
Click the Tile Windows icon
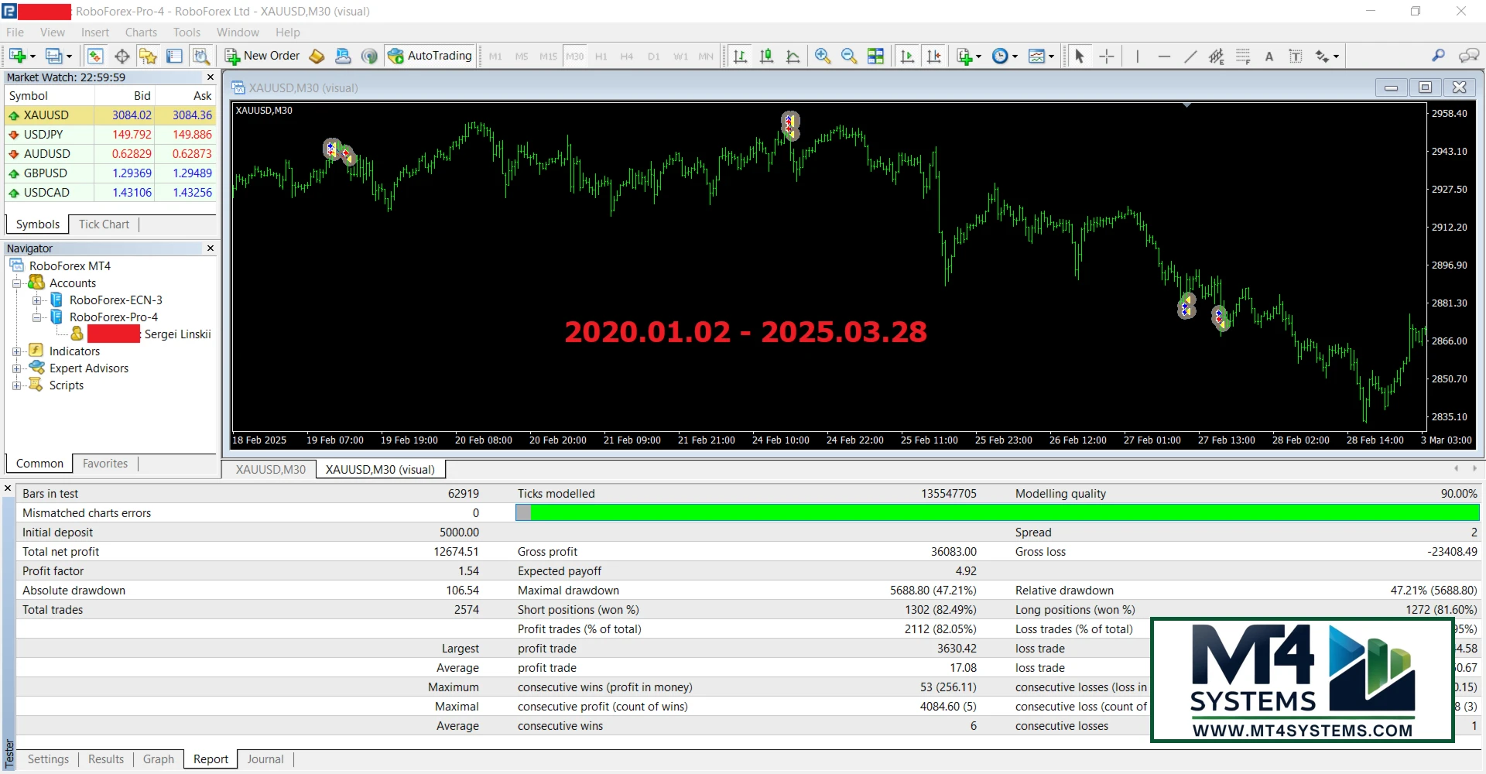coord(875,57)
